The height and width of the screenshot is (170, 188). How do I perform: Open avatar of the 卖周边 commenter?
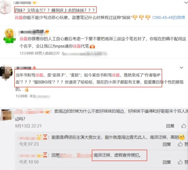[6, 115]
